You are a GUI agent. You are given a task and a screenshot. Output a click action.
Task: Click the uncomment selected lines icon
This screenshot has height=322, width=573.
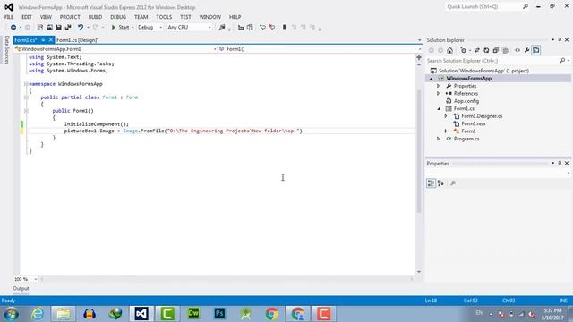pos(272,28)
